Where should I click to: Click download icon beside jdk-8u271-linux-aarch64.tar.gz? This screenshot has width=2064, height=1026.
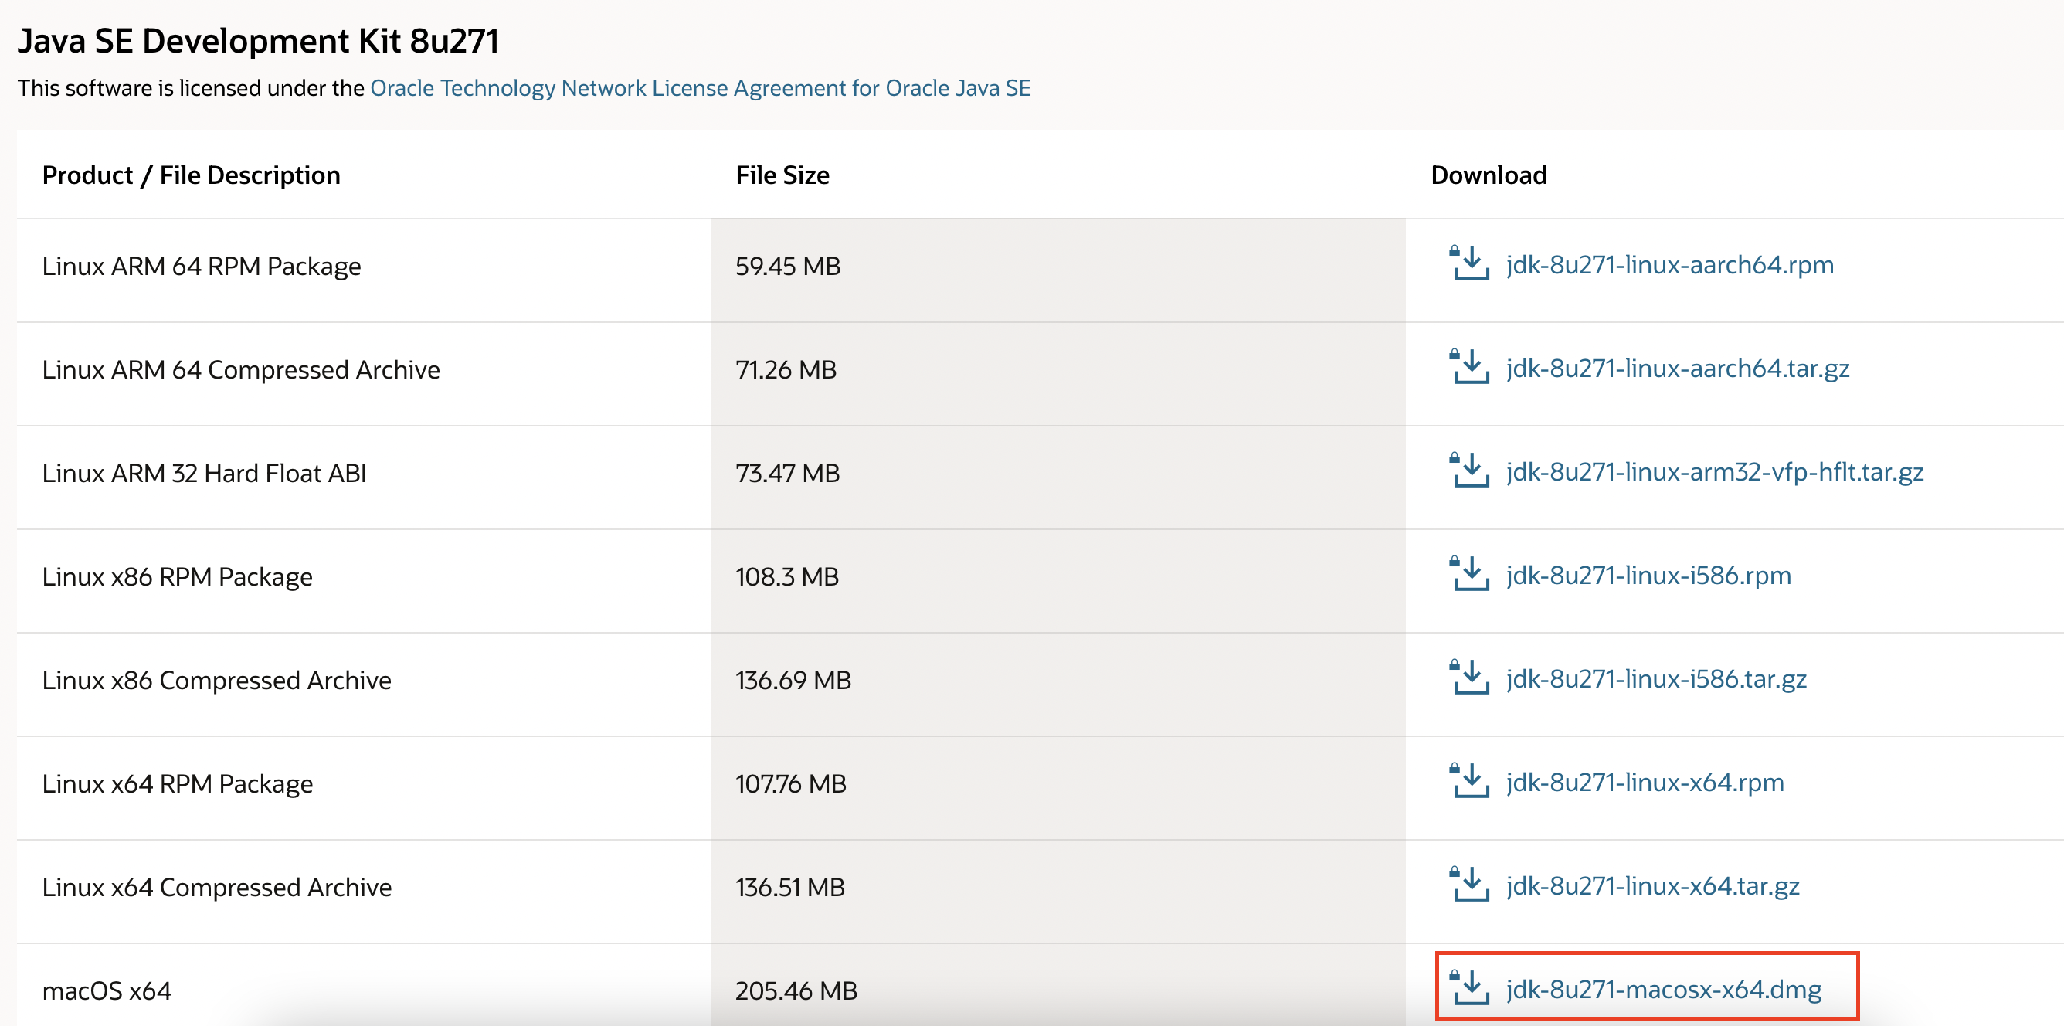(x=1468, y=367)
